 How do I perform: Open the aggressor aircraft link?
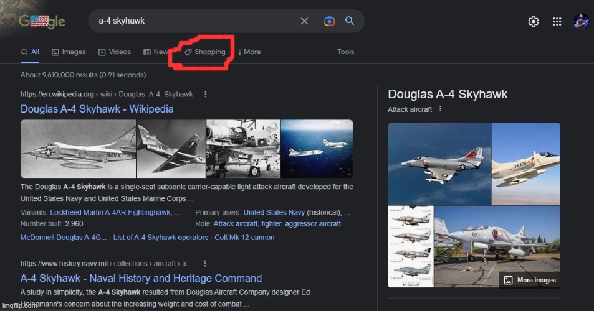(x=313, y=224)
